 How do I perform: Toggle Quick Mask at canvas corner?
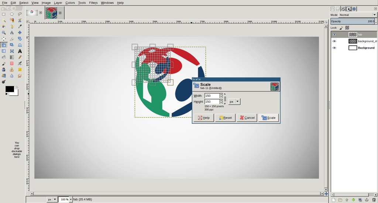click(x=27, y=193)
